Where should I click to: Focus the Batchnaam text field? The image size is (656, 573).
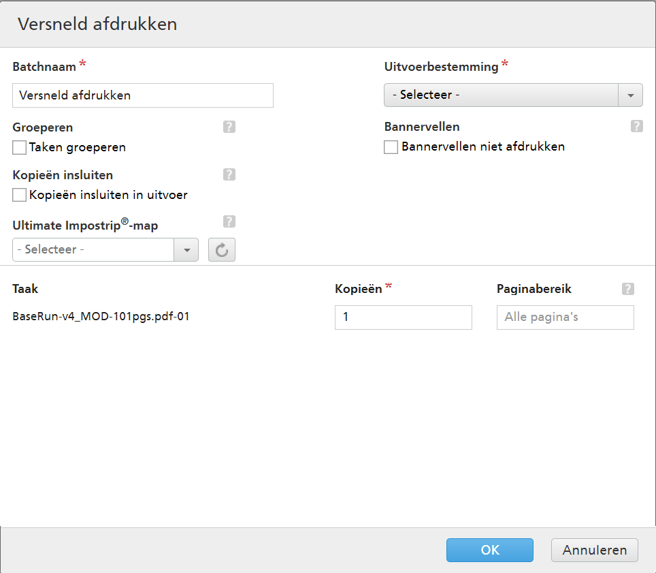coord(143,95)
